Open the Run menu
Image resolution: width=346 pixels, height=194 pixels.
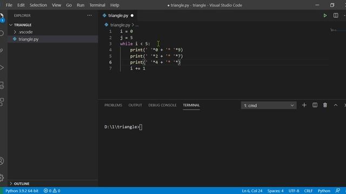pyautogui.click(x=81, y=5)
